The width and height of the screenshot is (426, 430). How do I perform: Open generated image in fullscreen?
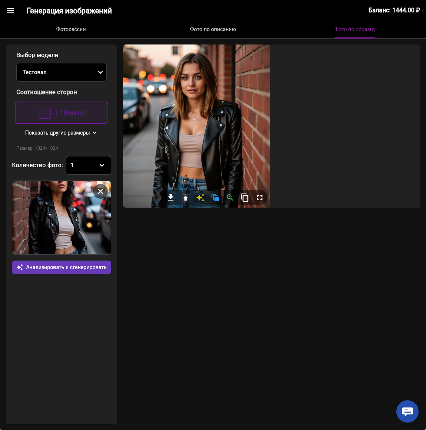pyautogui.click(x=260, y=198)
